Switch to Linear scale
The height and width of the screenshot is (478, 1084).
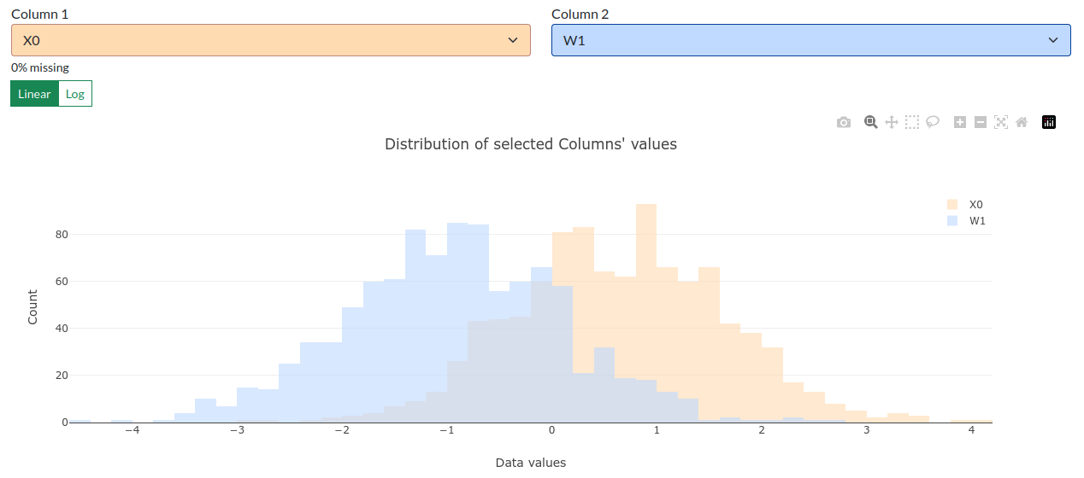[x=34, y=94]
